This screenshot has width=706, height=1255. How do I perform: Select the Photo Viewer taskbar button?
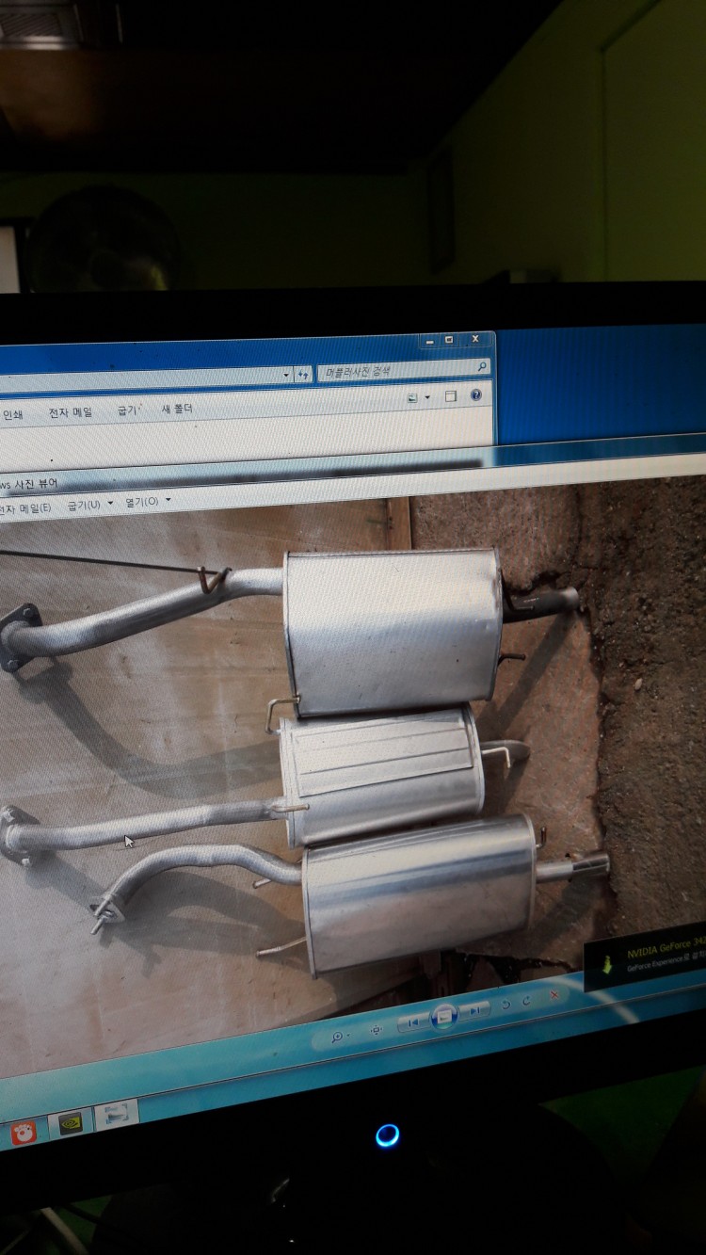(118, 1117)
